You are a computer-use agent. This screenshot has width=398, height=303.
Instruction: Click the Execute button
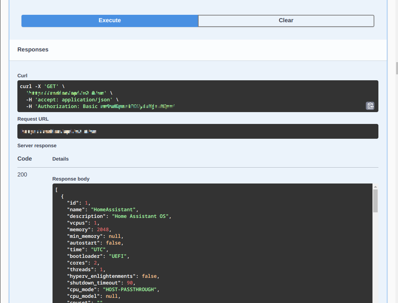click(x=109, y=21)
